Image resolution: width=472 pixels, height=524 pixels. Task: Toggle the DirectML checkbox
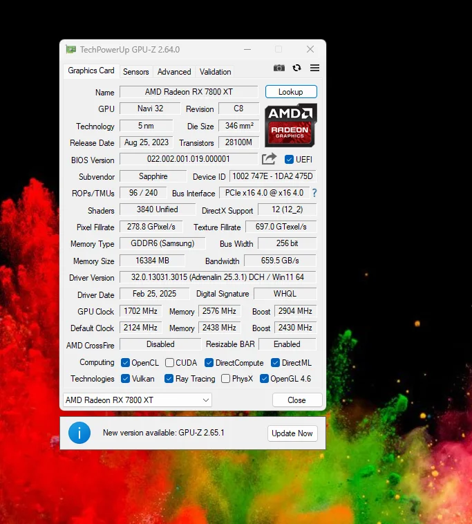tap(275, 363)
